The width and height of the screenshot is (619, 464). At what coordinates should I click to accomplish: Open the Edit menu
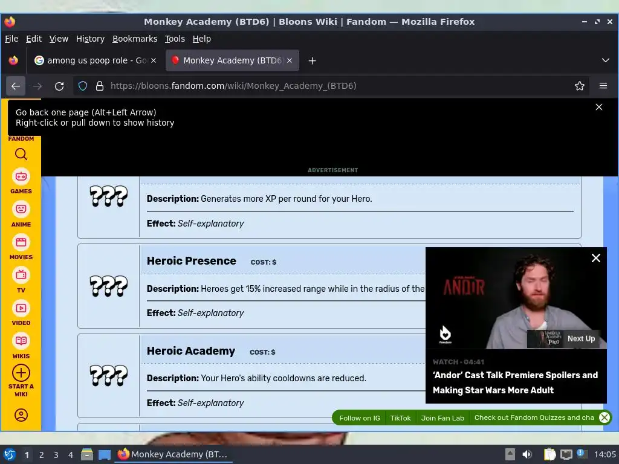(34, 39)
